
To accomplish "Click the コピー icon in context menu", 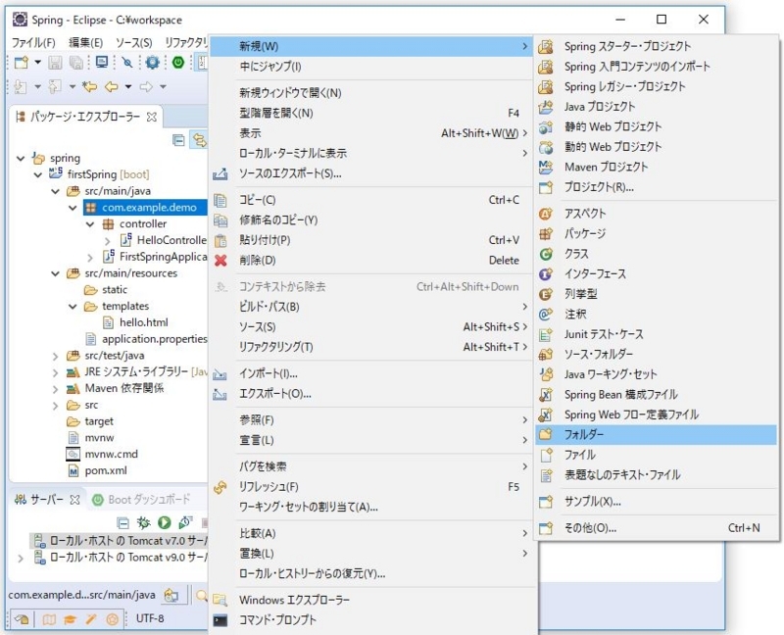I will click(x=220, y=200).
